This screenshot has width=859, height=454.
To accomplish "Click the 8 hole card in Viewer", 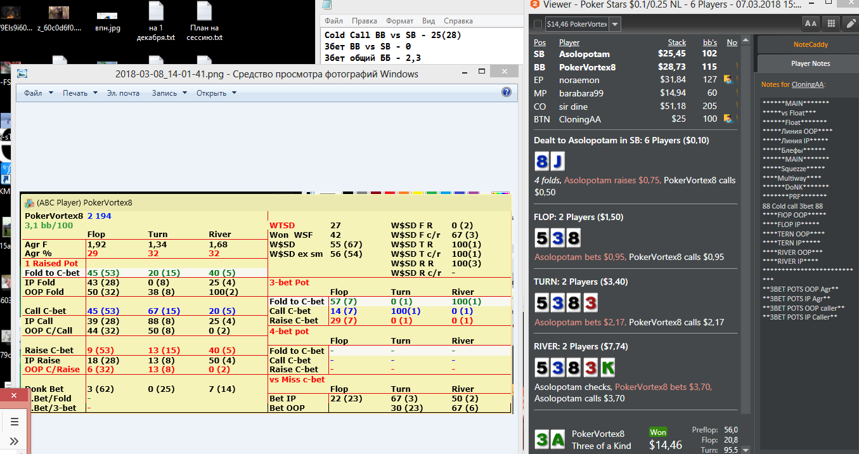I will click(x=541, y=161).
